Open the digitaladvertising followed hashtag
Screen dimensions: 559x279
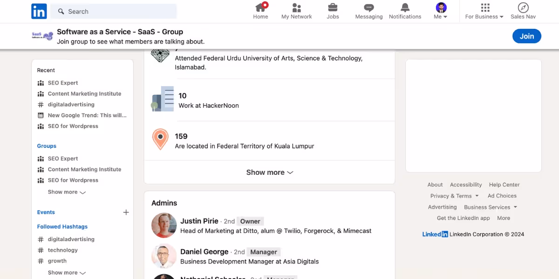tap(71, 239)
